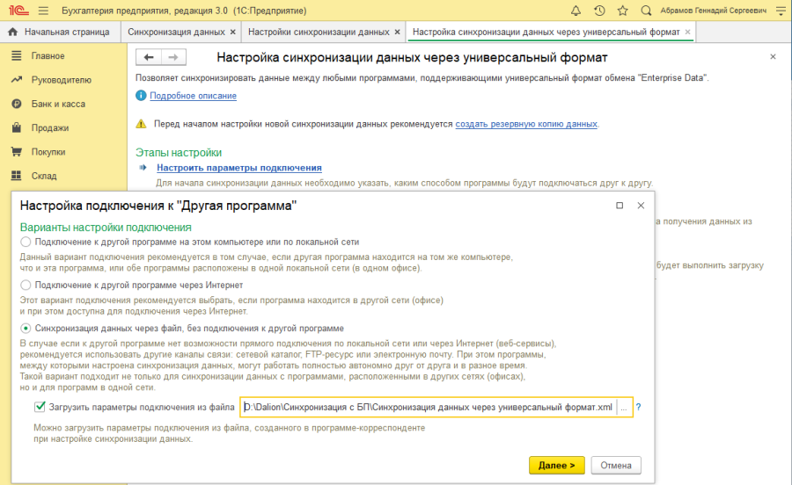
Task: Go forward with the right arrow button
Action: click(173, 57)
